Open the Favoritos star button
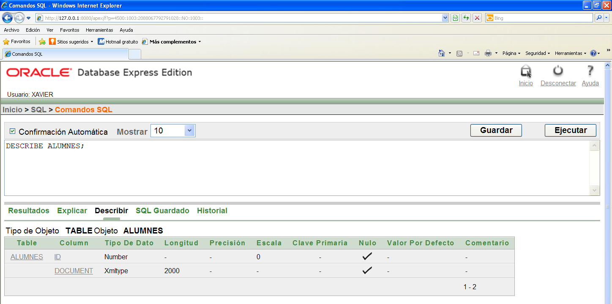Image resolution: width=612 pixels, height=304 pixels. [17, 42]
